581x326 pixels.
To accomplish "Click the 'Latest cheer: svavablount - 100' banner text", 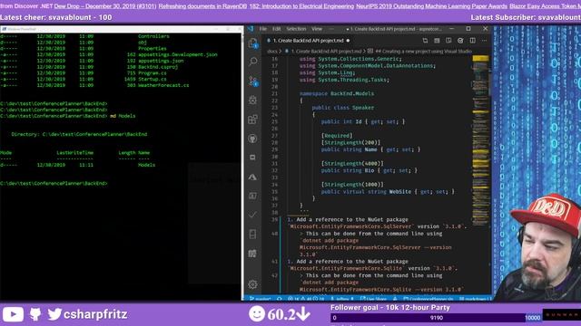I will click(56, 17).
